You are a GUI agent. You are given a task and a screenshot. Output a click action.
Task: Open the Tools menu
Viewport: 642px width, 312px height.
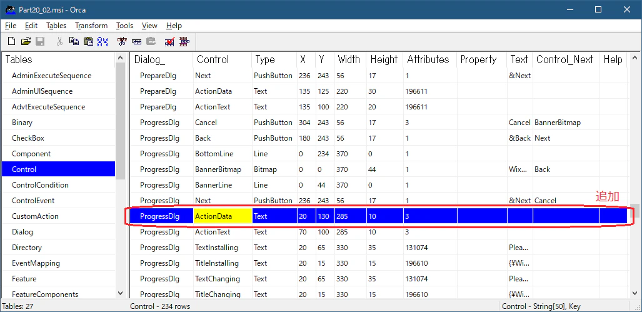[x=124, y=26]
